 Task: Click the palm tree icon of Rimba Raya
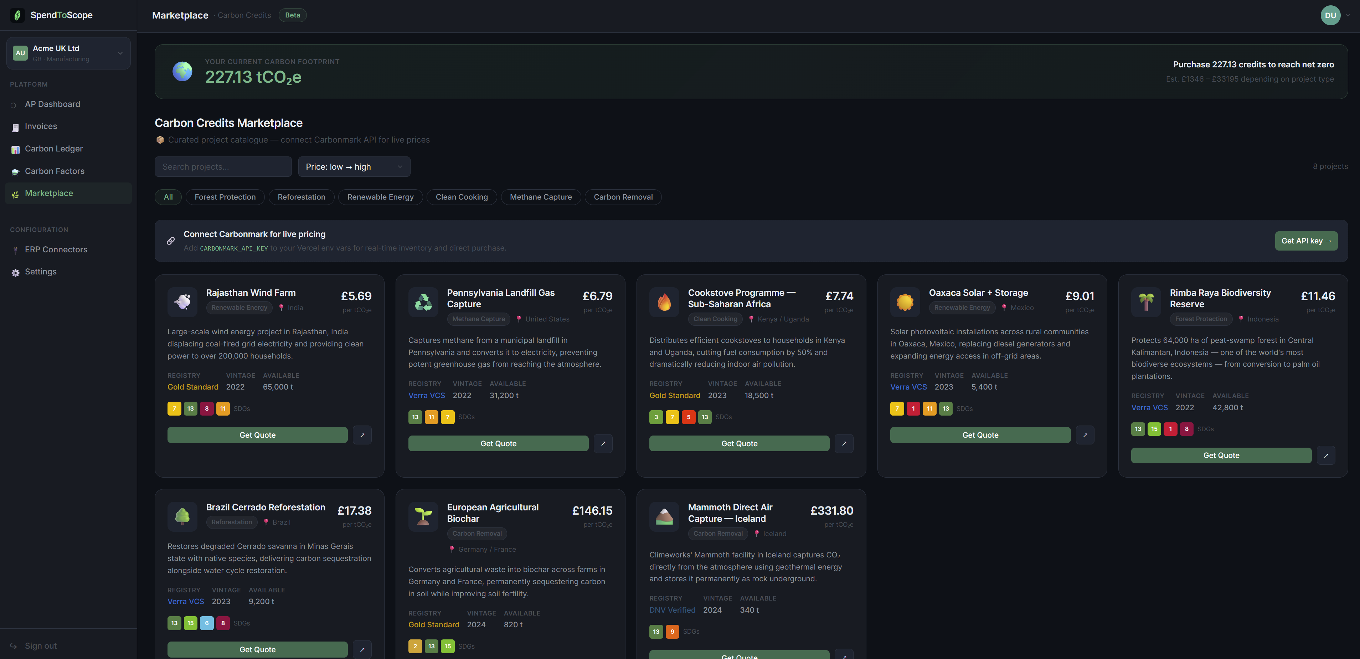1146,302
